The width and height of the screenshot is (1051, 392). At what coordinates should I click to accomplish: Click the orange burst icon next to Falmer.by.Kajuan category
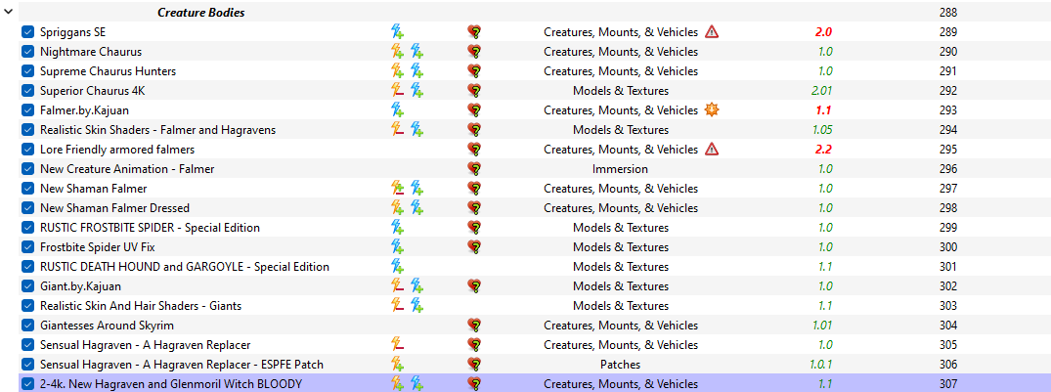(x=712, y=109)
